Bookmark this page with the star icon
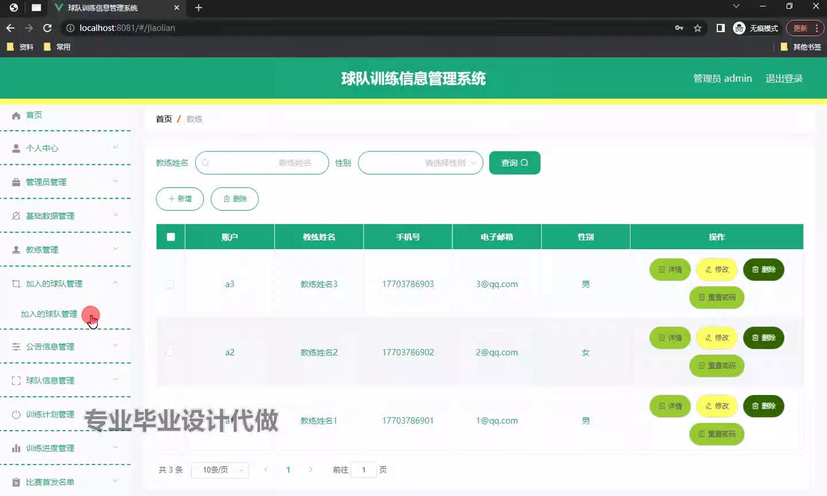 (x=698, y=28)
